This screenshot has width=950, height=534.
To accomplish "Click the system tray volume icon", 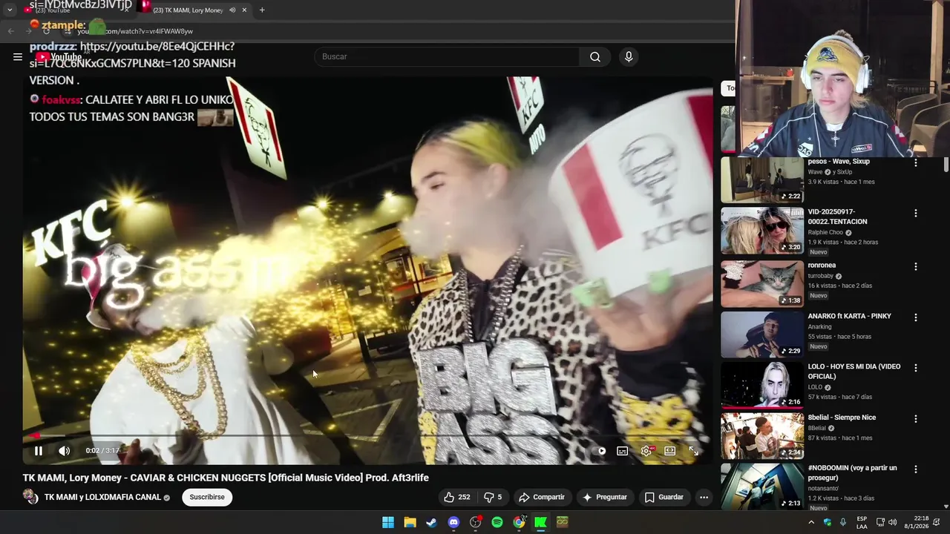I will pos(893,522).
